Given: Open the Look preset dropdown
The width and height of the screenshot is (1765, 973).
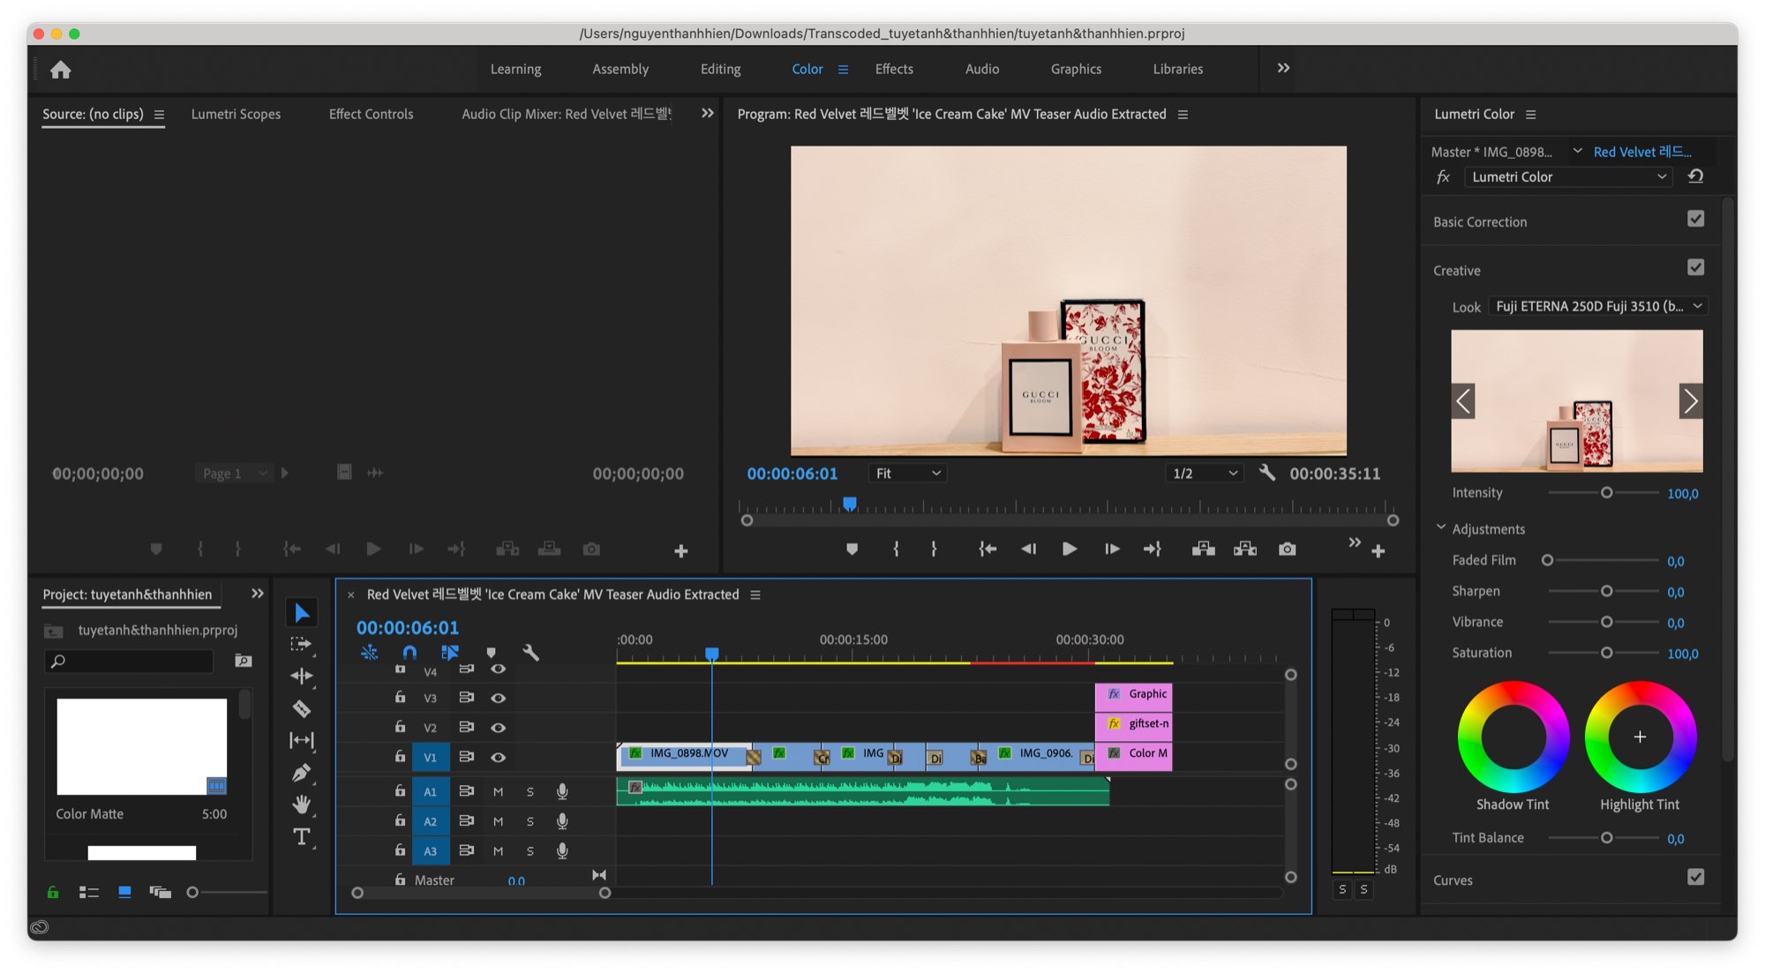Looking at the screenshot, I should 1598,306.
